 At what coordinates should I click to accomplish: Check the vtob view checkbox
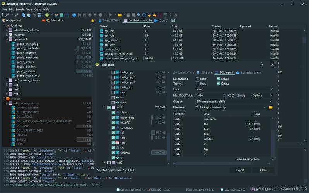[x=113, y=102]
